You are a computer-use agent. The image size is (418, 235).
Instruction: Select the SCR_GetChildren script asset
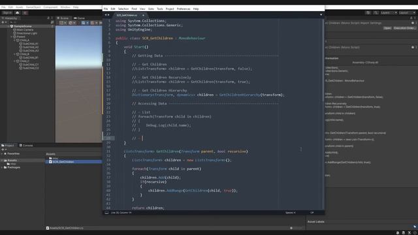(63, 162)
